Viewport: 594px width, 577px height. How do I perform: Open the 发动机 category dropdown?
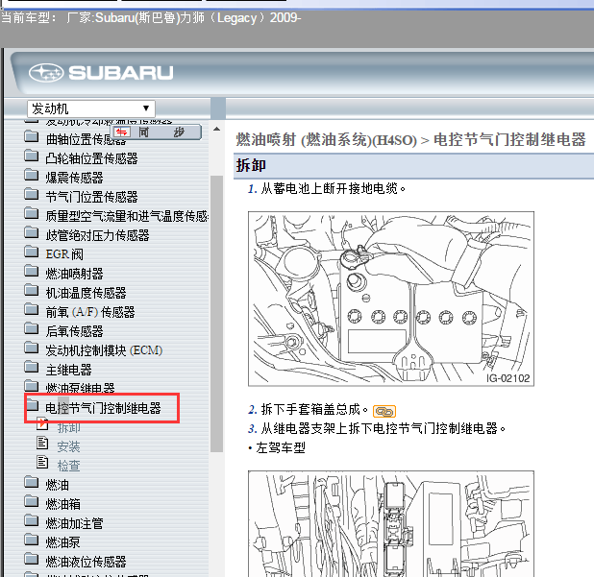coord(91,109)
